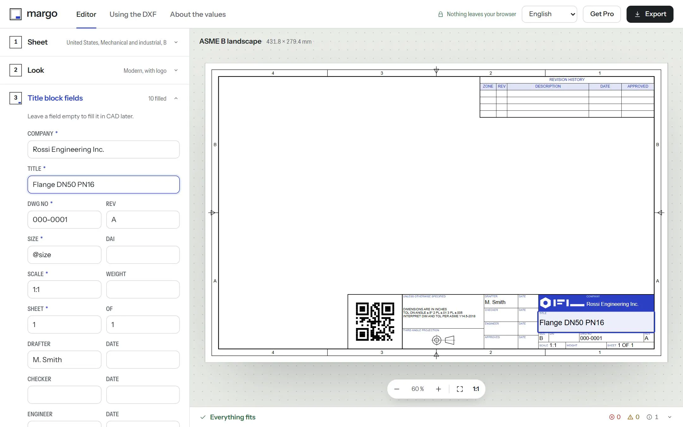Image resolution: width=683 pixels, height=427 pixels.
Task: Click the DRAFTER date input field
Action: [x=143, y=360]
